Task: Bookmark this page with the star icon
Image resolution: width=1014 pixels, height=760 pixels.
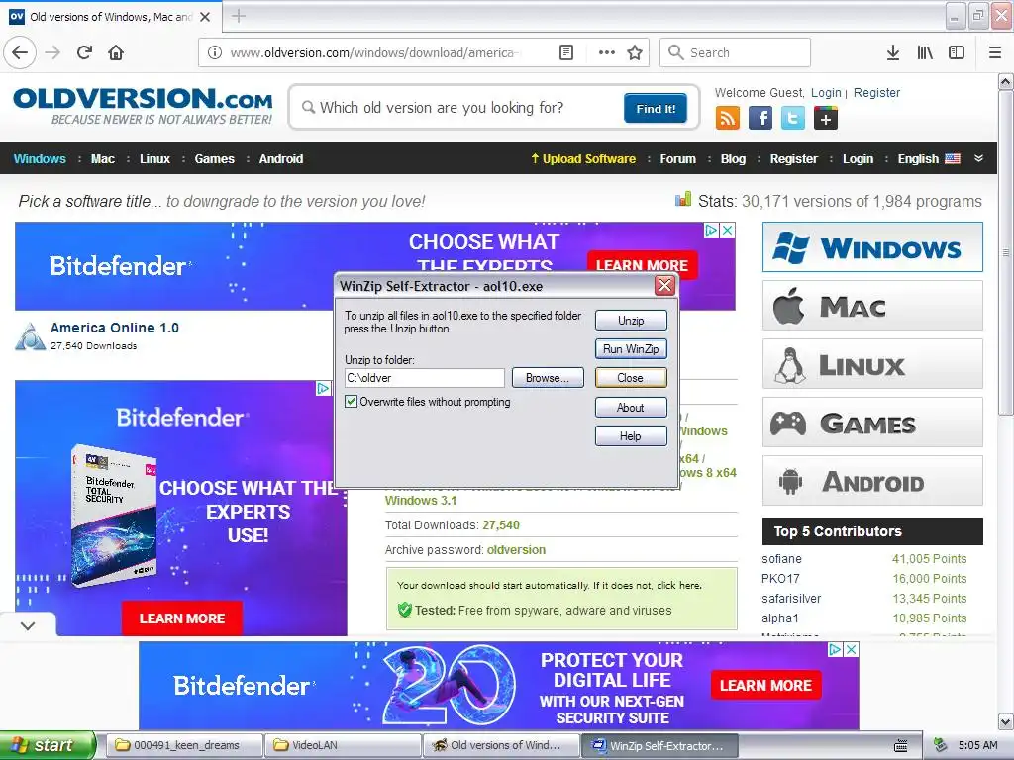Action: tap(635, 52)
